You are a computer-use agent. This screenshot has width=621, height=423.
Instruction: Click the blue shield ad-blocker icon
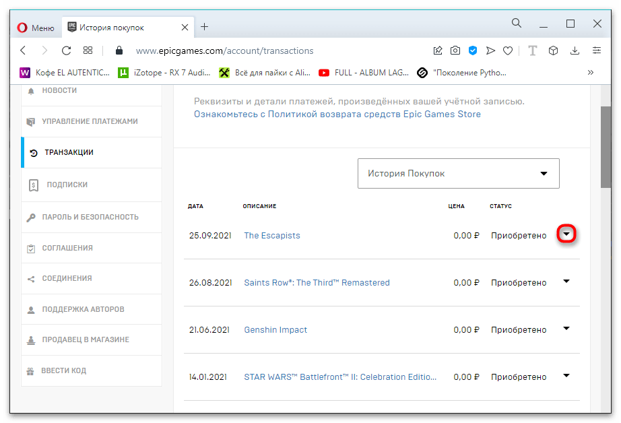[473, 51]
